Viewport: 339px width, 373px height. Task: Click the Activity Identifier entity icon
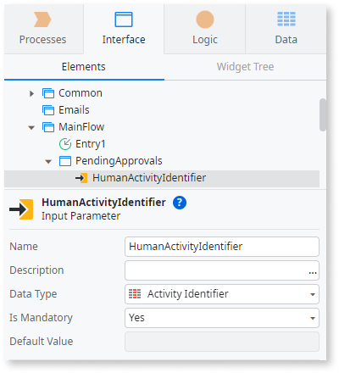(135, 294)
